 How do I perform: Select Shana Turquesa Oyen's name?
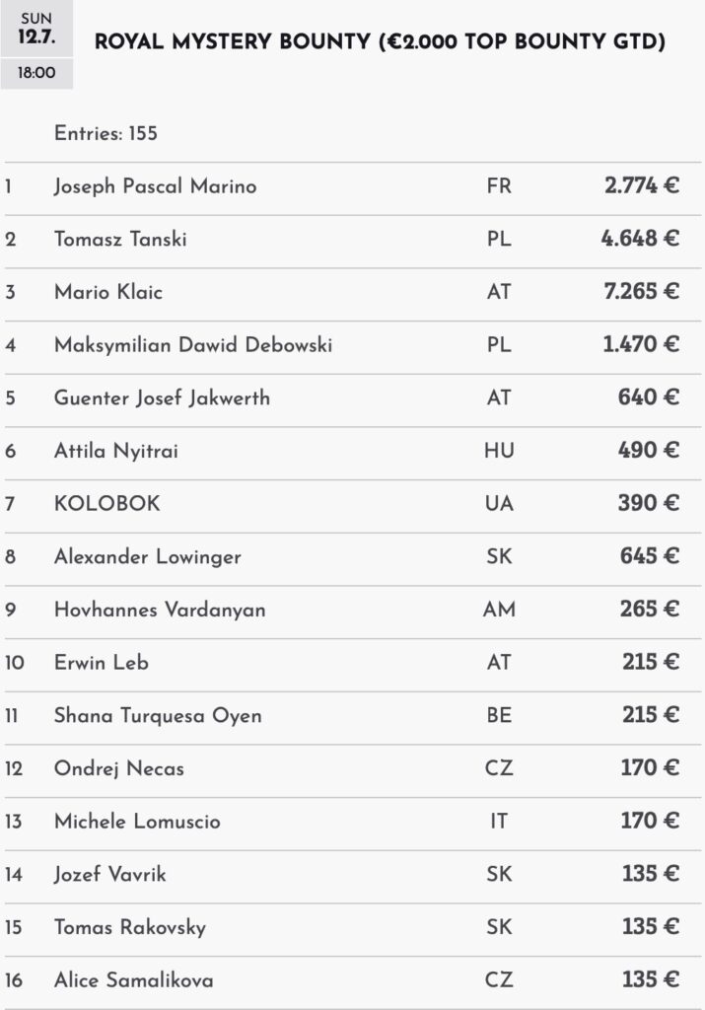pos(158,716)
